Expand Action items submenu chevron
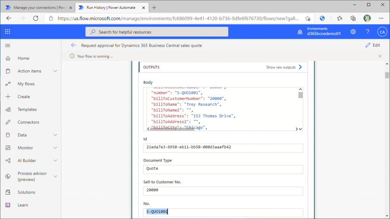This screenshot has height=219, width=390. (x=55, y=71)
